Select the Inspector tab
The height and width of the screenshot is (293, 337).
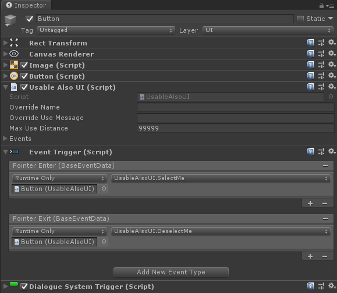click(x=26, y=5)
